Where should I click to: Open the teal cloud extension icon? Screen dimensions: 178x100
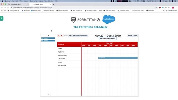click(163, 8)
